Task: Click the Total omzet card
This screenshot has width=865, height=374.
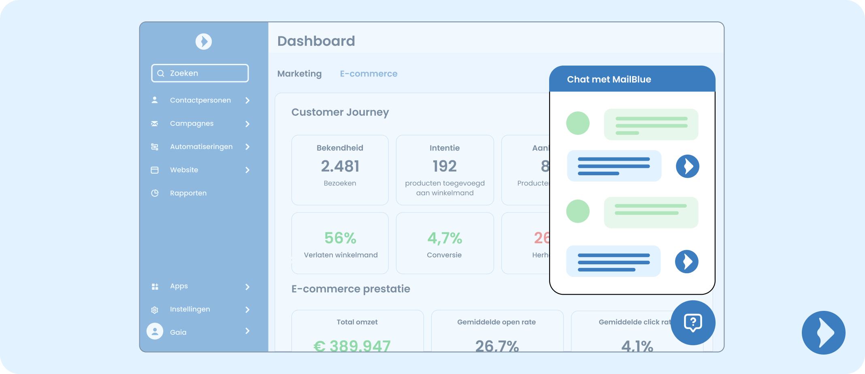Action: (357, 331)
